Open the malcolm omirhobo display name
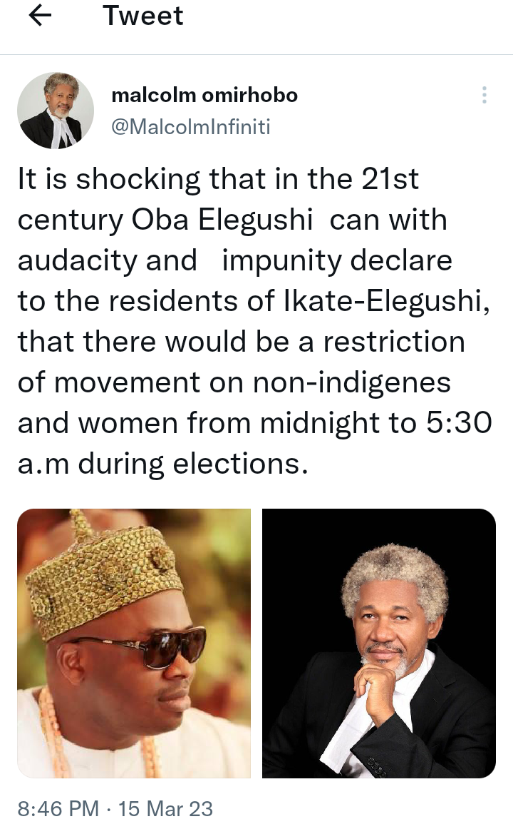This screenshot has height=834, width=513. click(204, 95)
